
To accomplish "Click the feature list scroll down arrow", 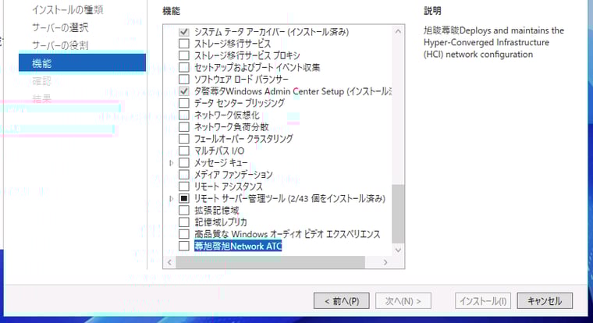I will tap(398, 250).
